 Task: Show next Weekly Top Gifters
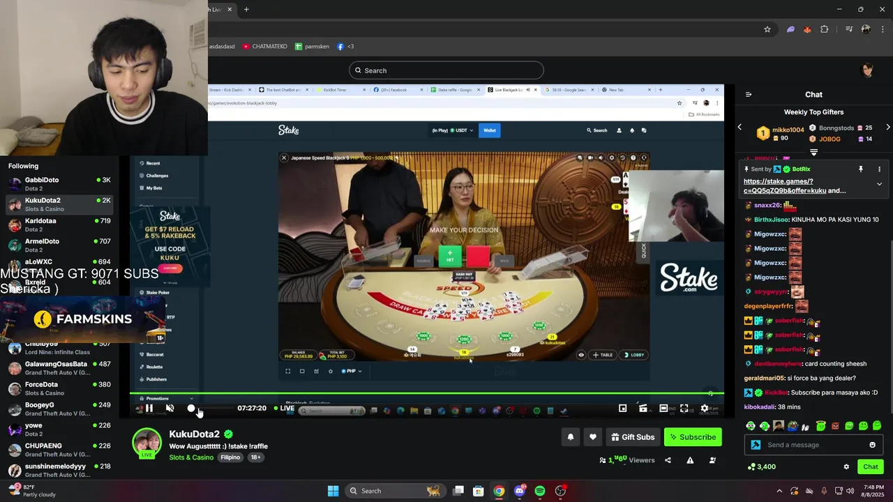887,127
